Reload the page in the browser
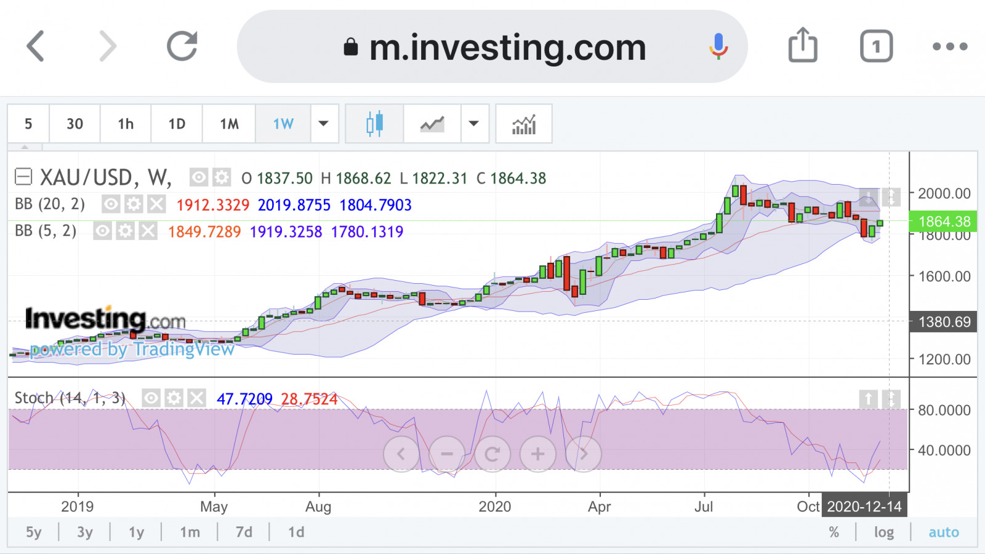The image size is (985, 554). click(182, 46)
